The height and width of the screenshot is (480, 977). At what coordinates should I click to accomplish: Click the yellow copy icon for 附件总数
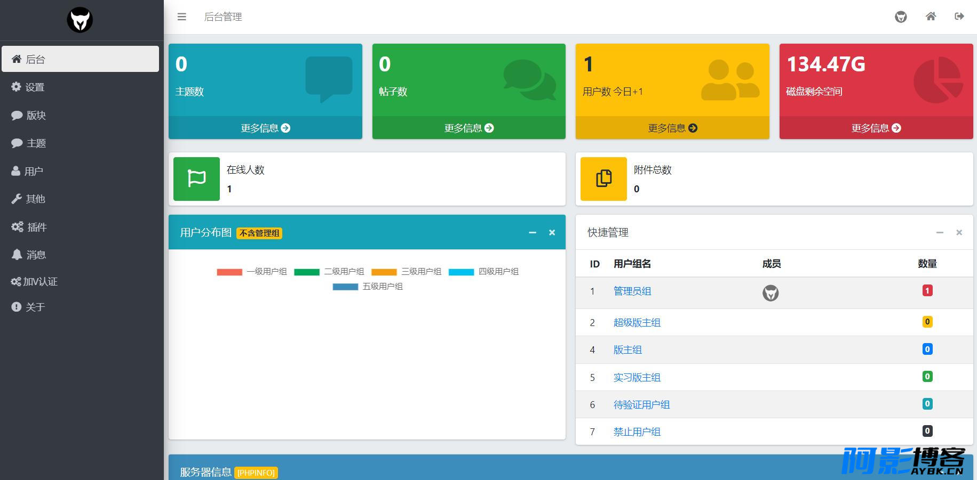[603, 178]
